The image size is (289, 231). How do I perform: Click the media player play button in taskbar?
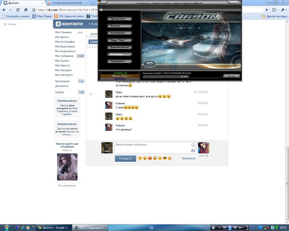pyautogui.click(x=230, y=228)
